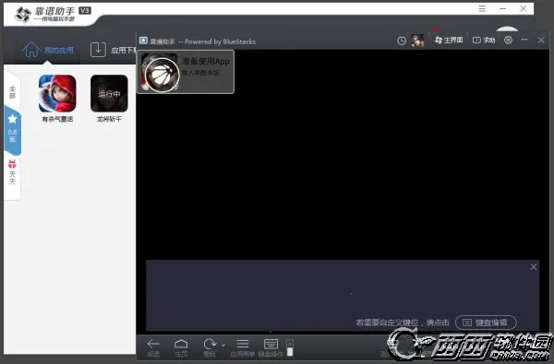The height and width of the screenshot is (364, 554).
Task: Launch the red-hooded game app icon
Action: click(57, 93)
